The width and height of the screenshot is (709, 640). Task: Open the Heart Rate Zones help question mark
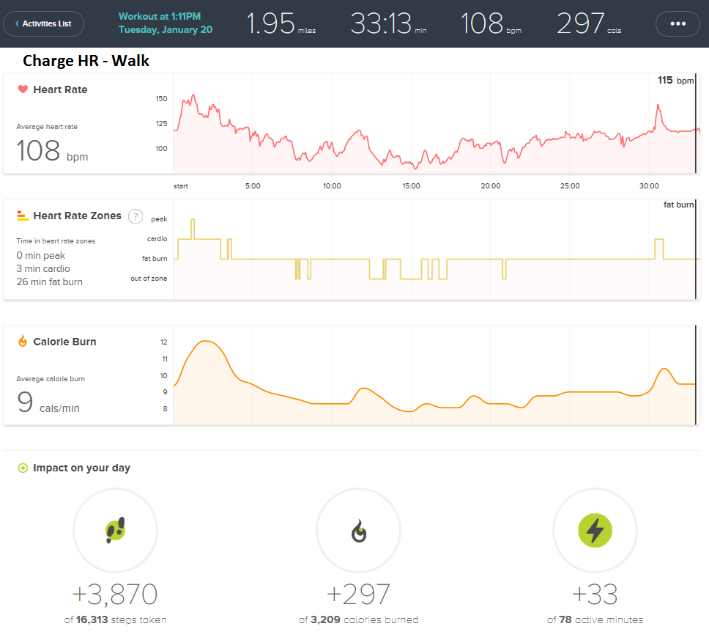(x=136, y=216)
